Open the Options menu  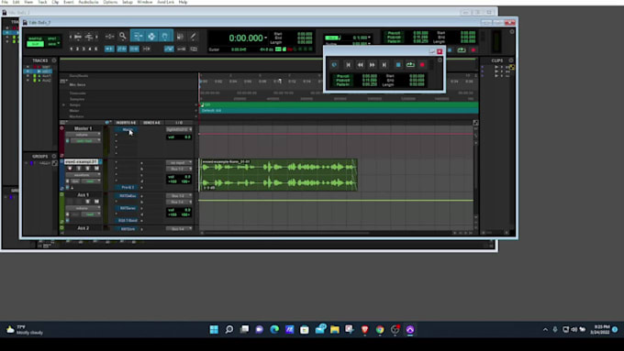click(x=110, y=2)
